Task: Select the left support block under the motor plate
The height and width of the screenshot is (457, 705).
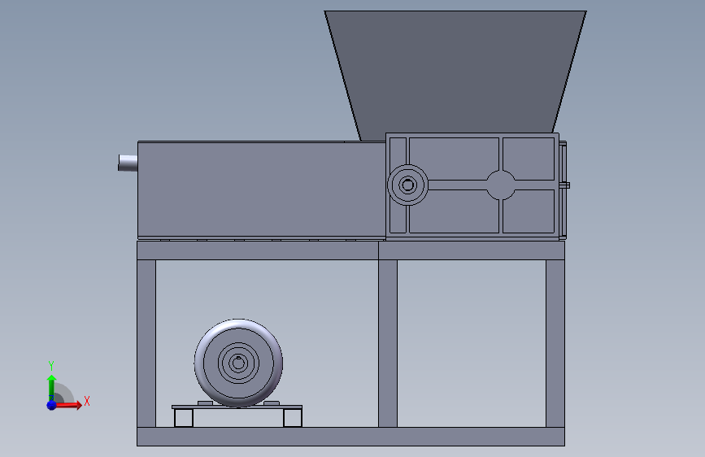Action: pos(184,418)
